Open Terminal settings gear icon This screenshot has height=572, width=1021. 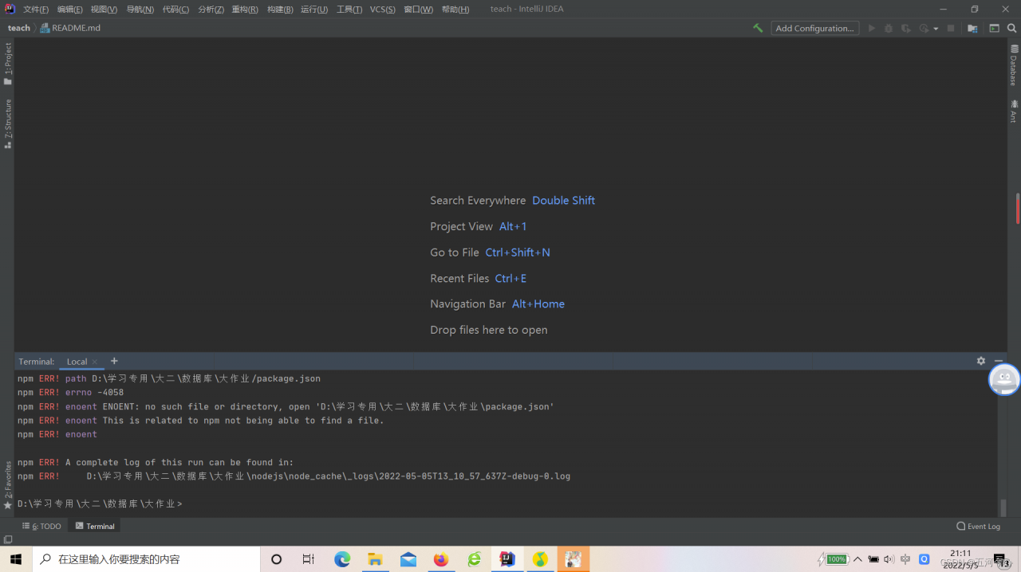pyautogui.click(x=981, y=361)
